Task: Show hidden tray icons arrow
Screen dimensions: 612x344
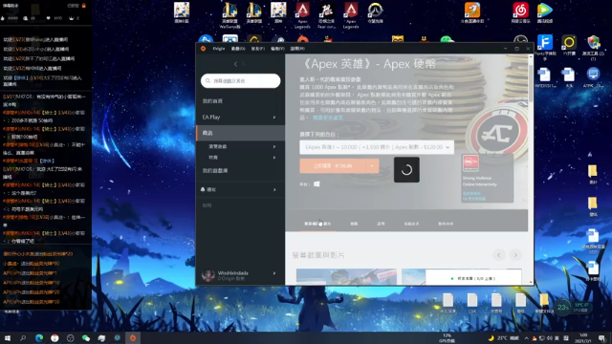Action: point(526,338)
